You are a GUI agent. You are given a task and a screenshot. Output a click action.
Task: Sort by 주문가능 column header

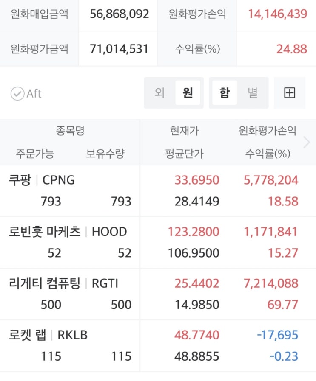click(35, 154)
